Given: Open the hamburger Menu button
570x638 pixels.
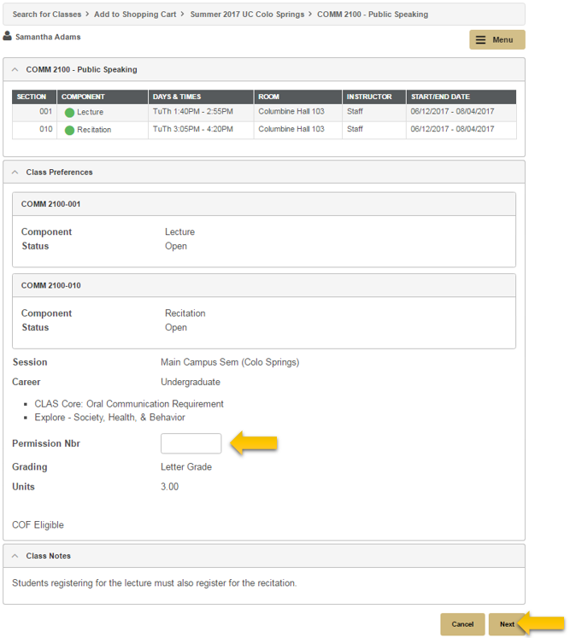Looking at the screenshot, I should tap(497, 40).
